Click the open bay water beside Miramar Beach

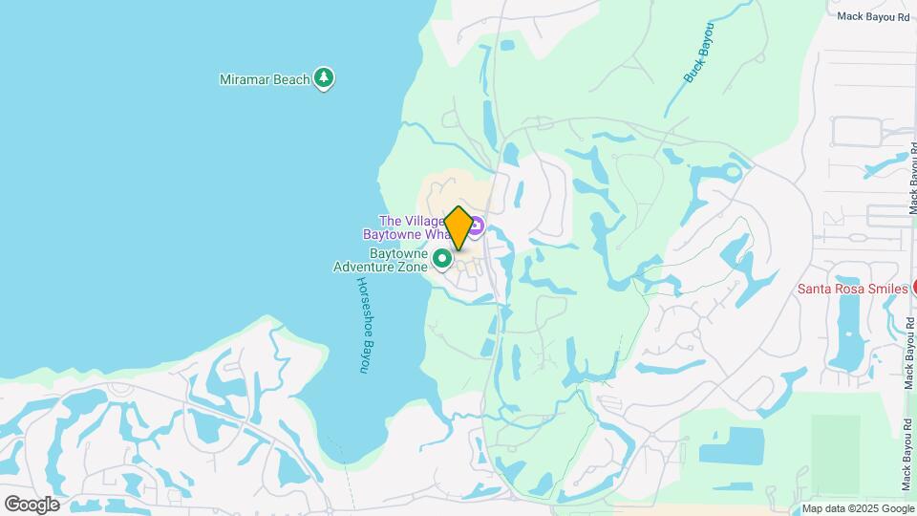[x=176, y=193]
